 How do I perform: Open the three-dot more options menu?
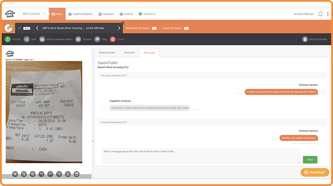coord(328,14)
